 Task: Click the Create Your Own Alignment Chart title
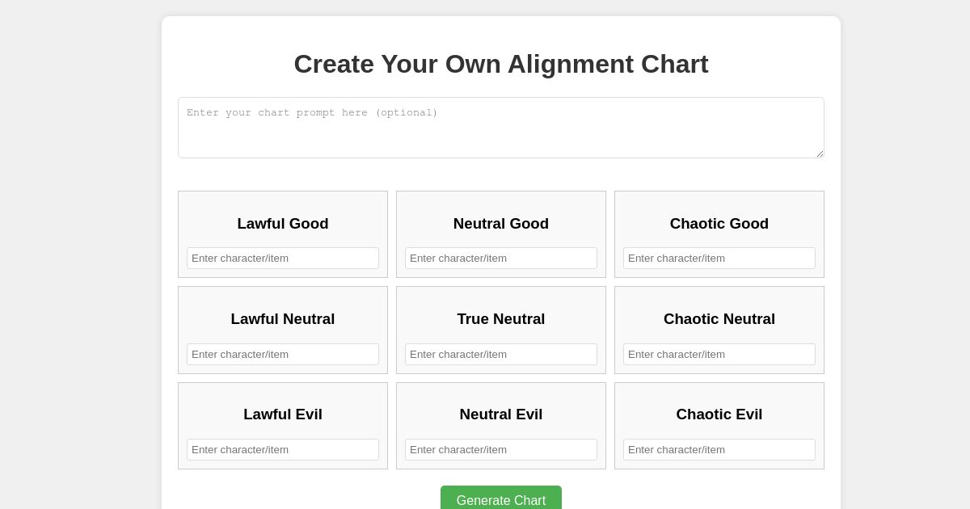click(501, 65)
